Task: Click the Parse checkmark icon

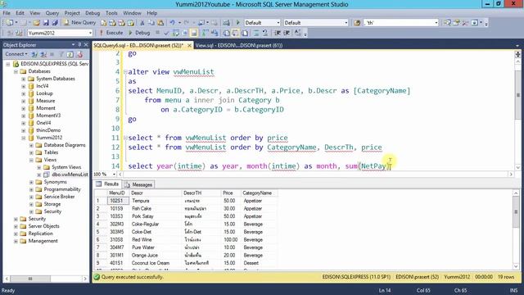Action: click(166, 33)
